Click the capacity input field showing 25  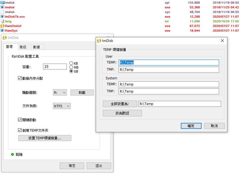tap(55, 66)
